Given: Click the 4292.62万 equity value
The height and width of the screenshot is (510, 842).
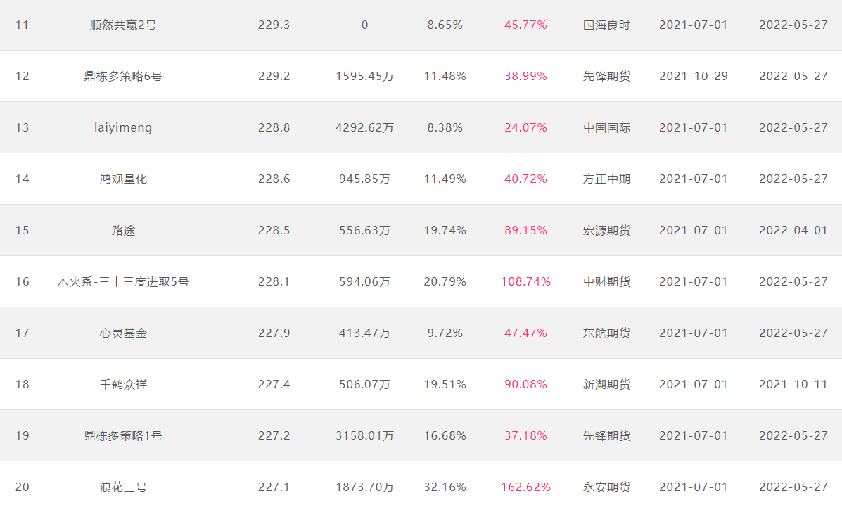Looking at the screenshot, I should (x=364, y=128).
